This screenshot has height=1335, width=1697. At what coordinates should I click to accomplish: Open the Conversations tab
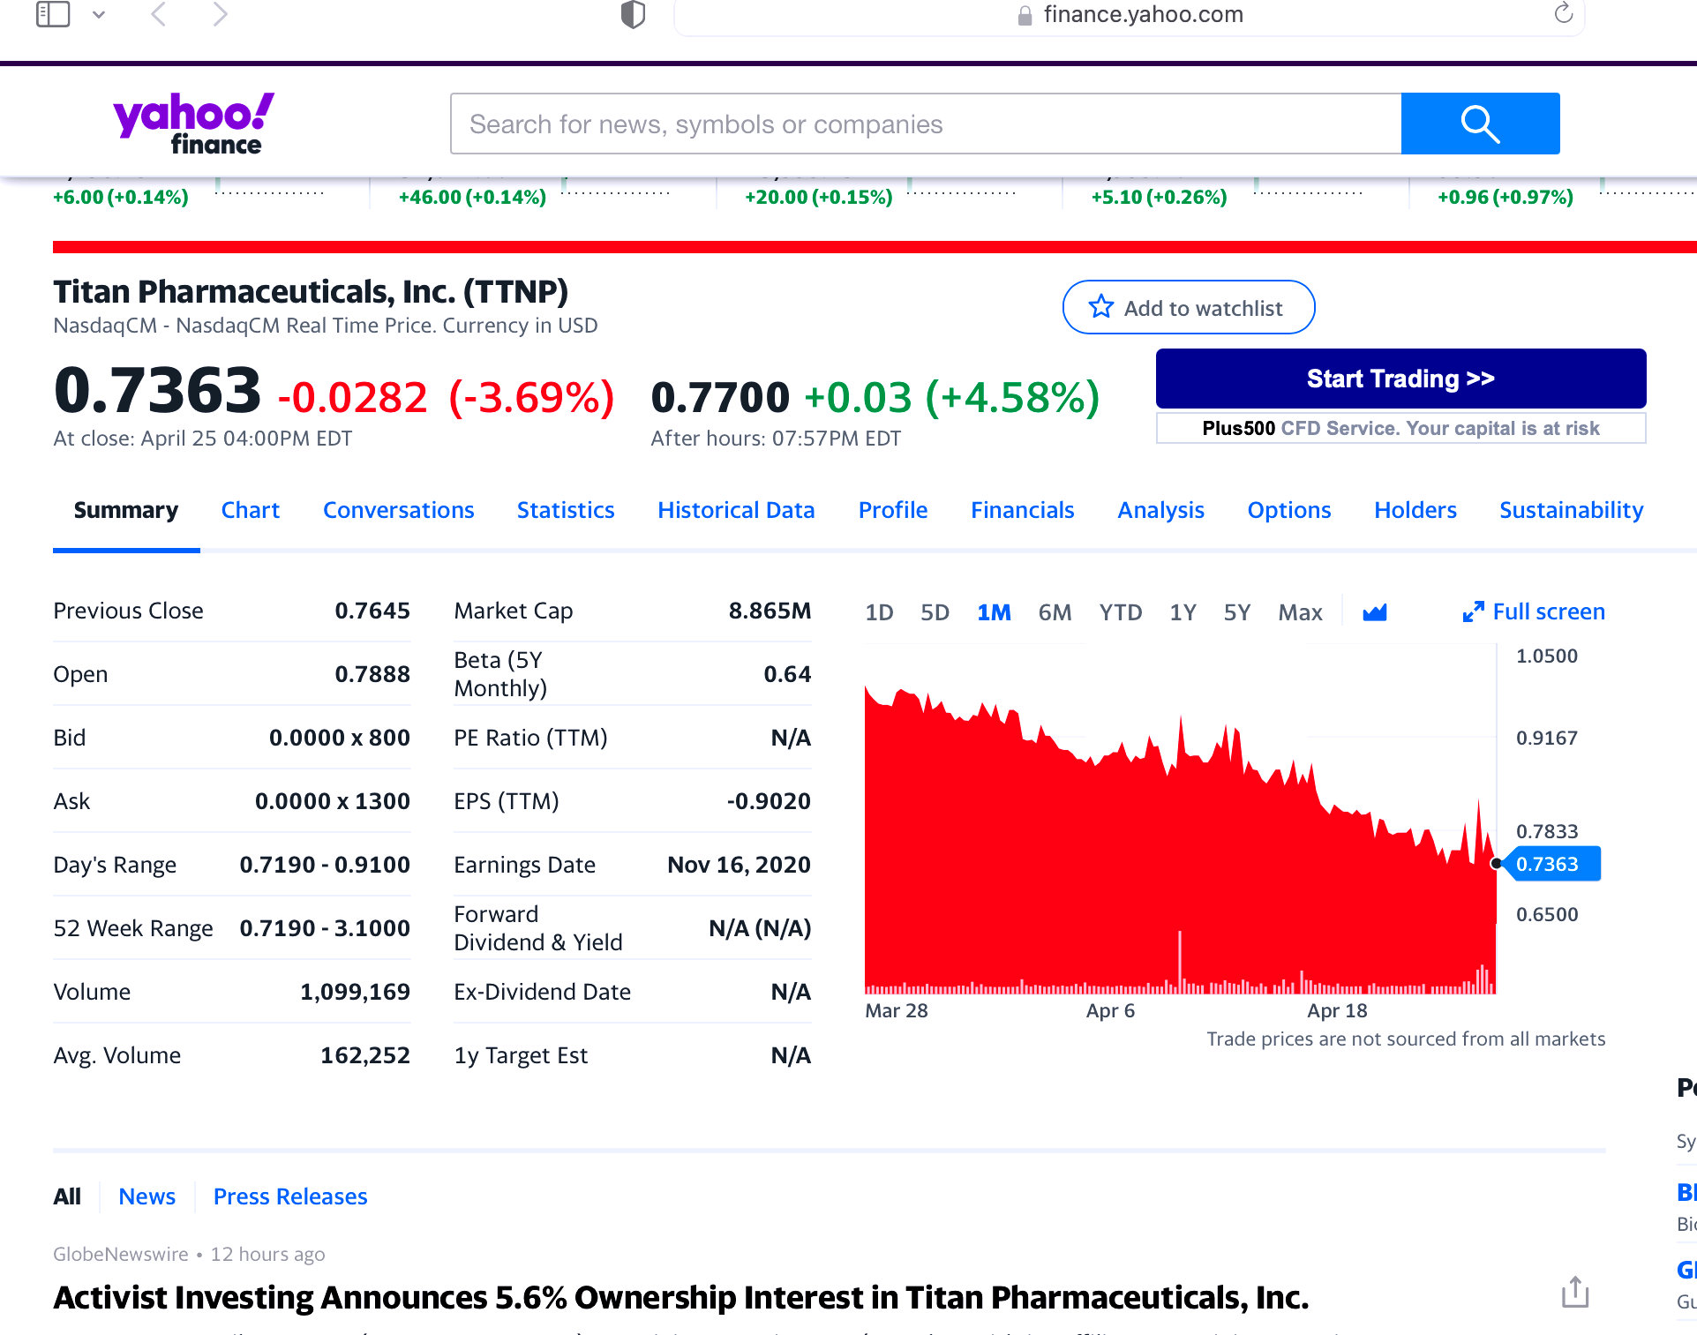(x=398, y=511)
